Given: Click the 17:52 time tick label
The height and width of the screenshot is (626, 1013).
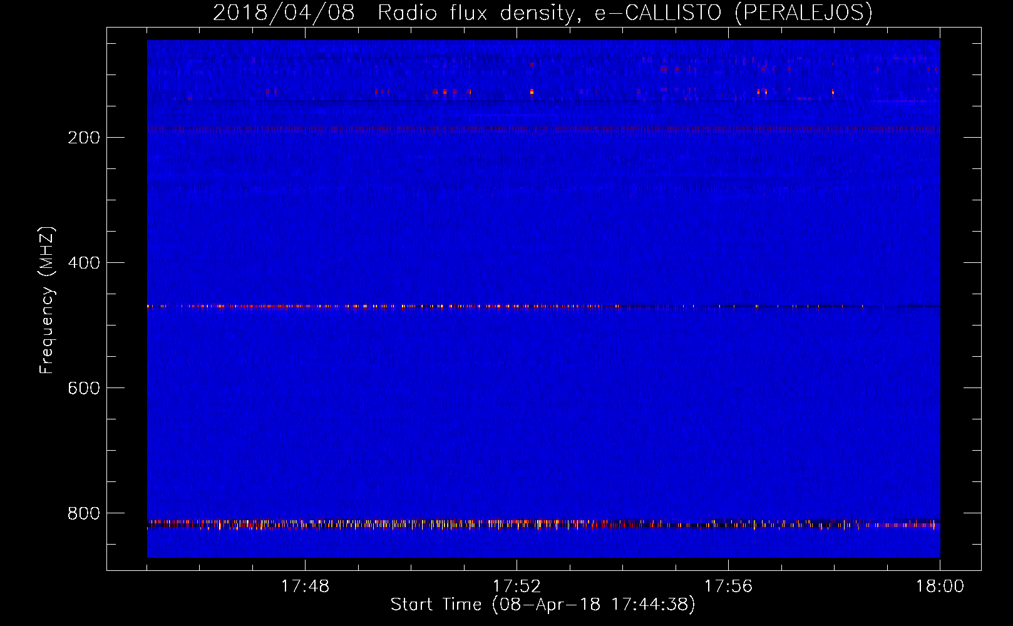Looking at the screenshot, I should [x=517, y=587].
